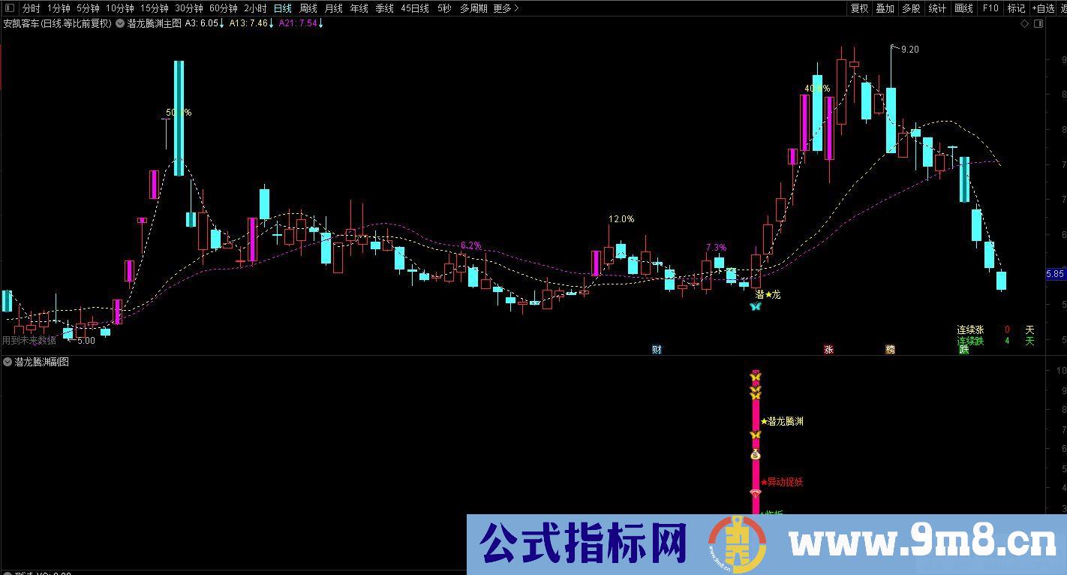Select the 15分钟 period tab
The image size is (1067, 575).
click(155, 8)
